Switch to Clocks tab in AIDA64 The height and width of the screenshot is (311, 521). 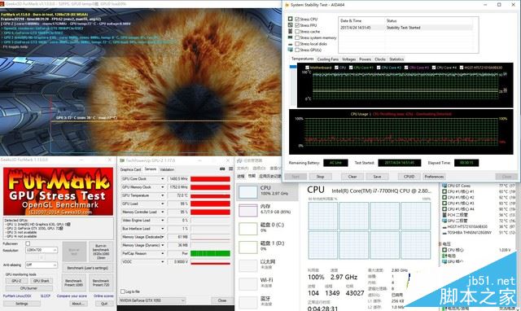380,59
